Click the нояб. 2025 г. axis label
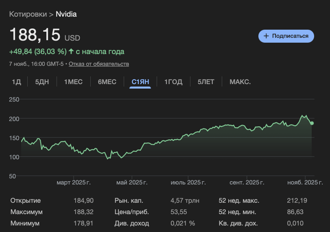 pos(305,182)
